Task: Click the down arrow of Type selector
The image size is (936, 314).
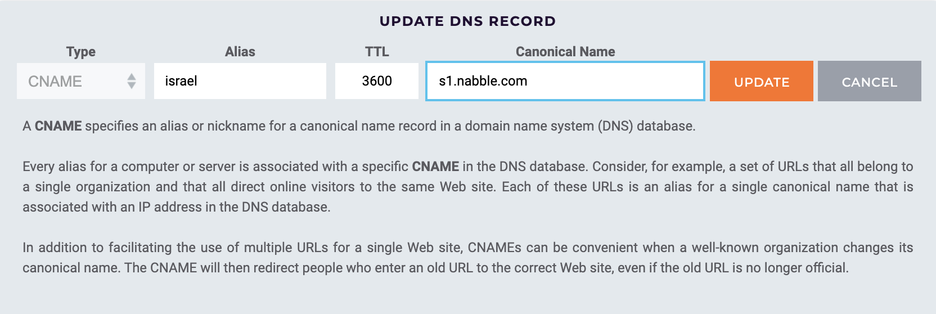Action: point(132,86)
